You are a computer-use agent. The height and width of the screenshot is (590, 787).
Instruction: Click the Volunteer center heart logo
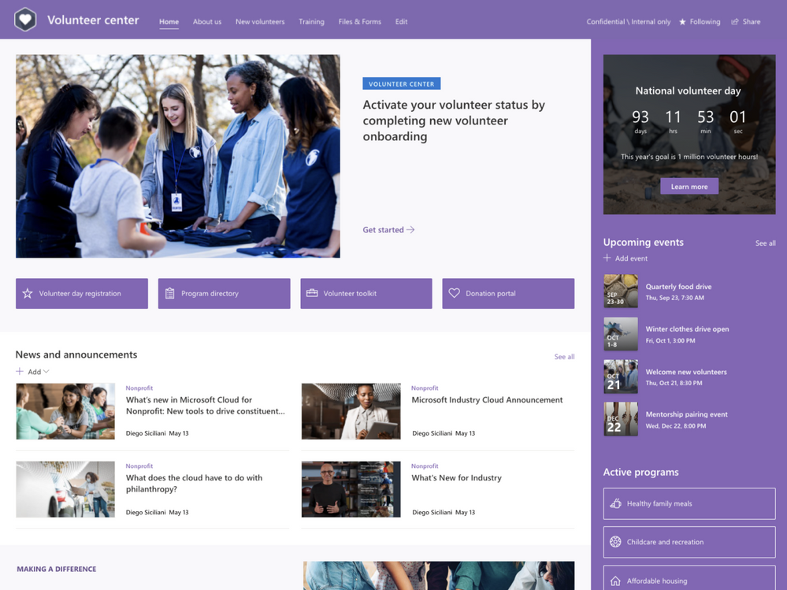[25, 20]
